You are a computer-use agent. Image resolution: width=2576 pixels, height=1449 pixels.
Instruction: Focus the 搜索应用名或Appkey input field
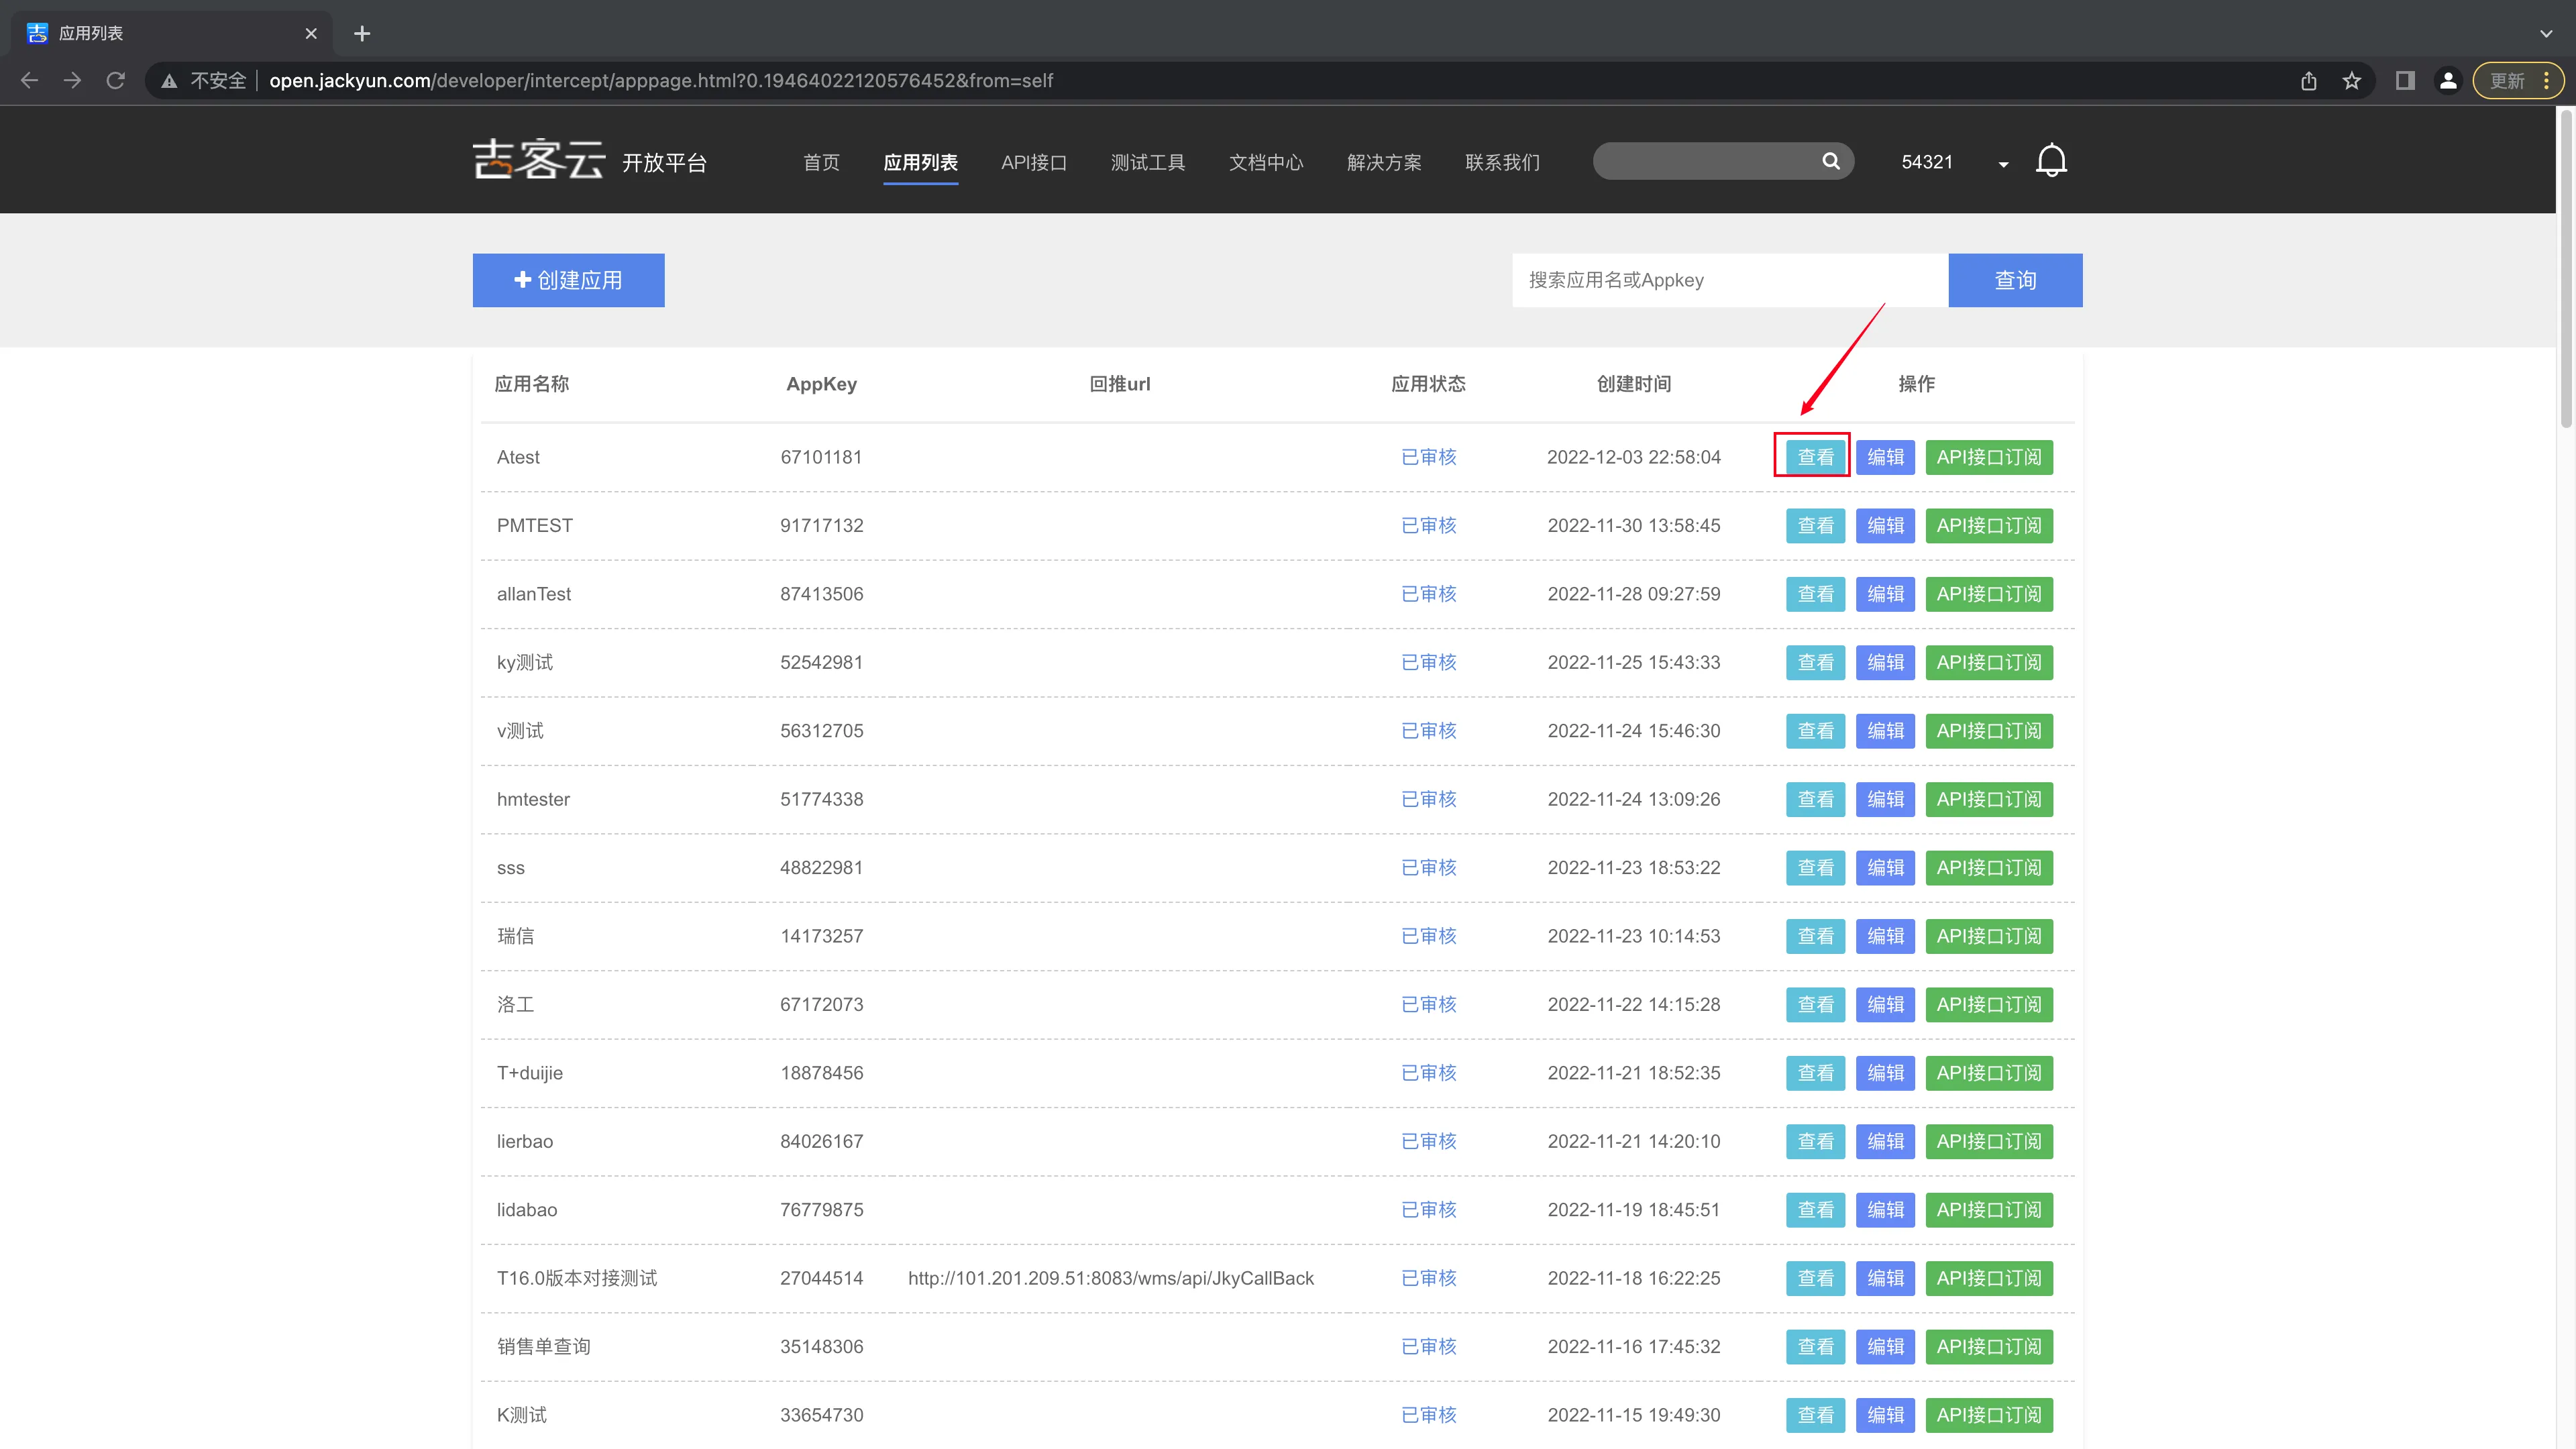tap(1730, 280)
